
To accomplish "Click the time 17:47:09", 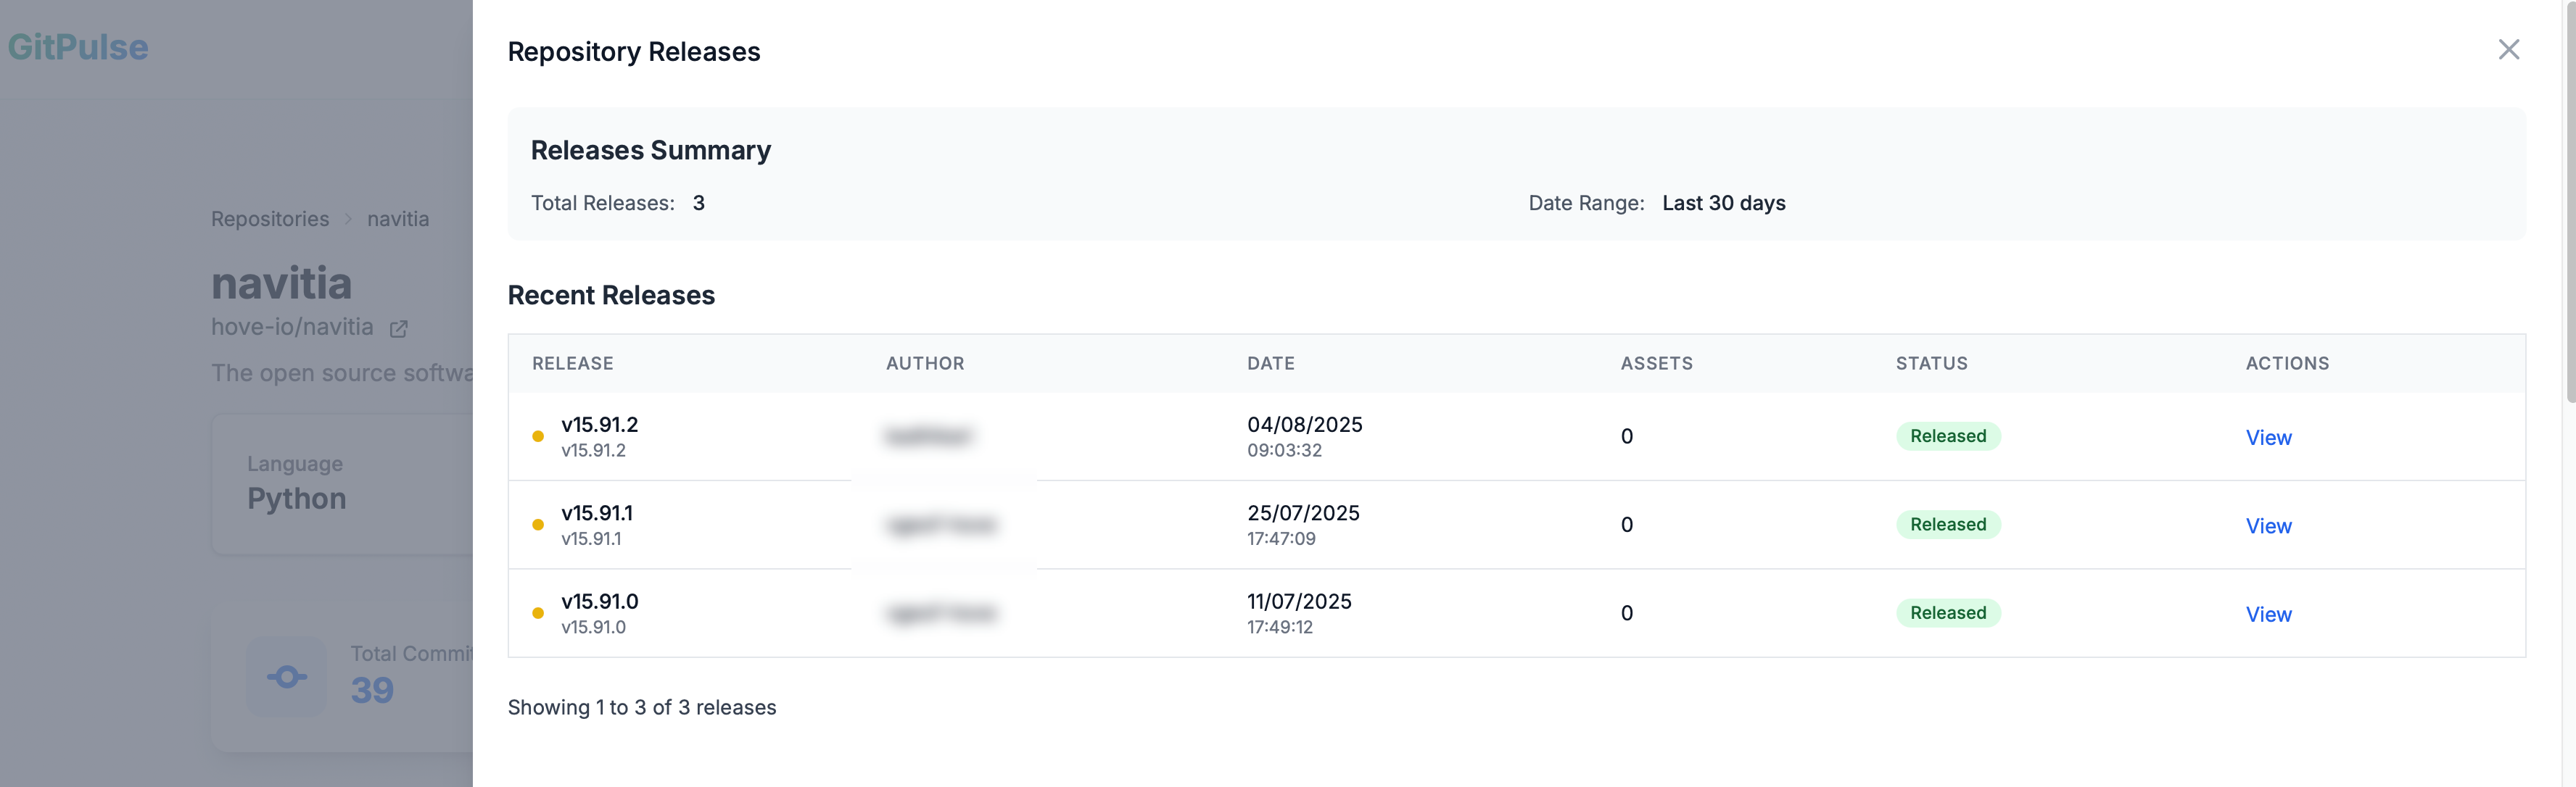I will point(1281,538).
